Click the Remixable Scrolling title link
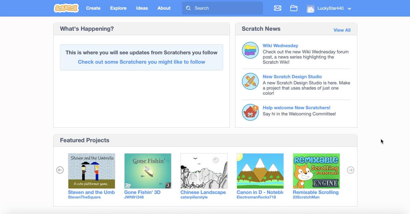 pyautogui.click(x=316, y=192)
